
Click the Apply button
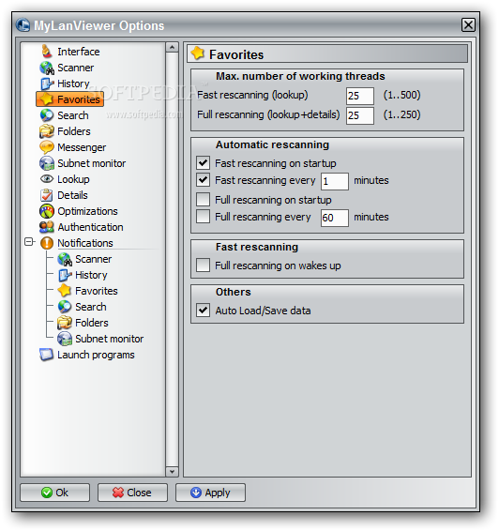[x=210, y=493]
